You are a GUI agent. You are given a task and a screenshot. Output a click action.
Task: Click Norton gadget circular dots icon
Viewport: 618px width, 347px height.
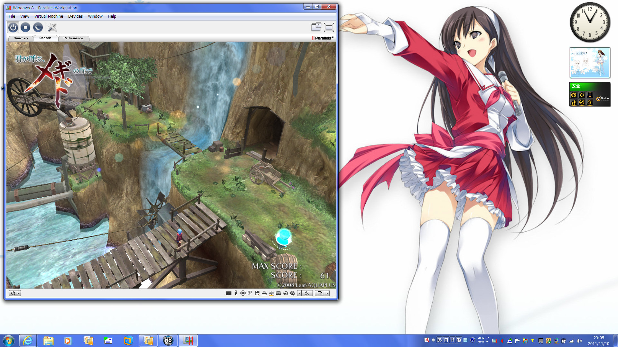(x=582, y=95)
